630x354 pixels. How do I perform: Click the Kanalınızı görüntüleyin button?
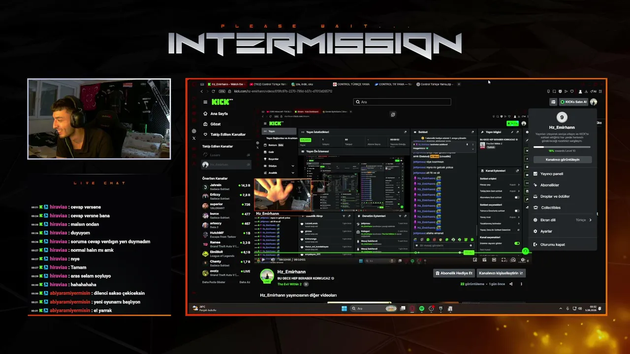562,160
